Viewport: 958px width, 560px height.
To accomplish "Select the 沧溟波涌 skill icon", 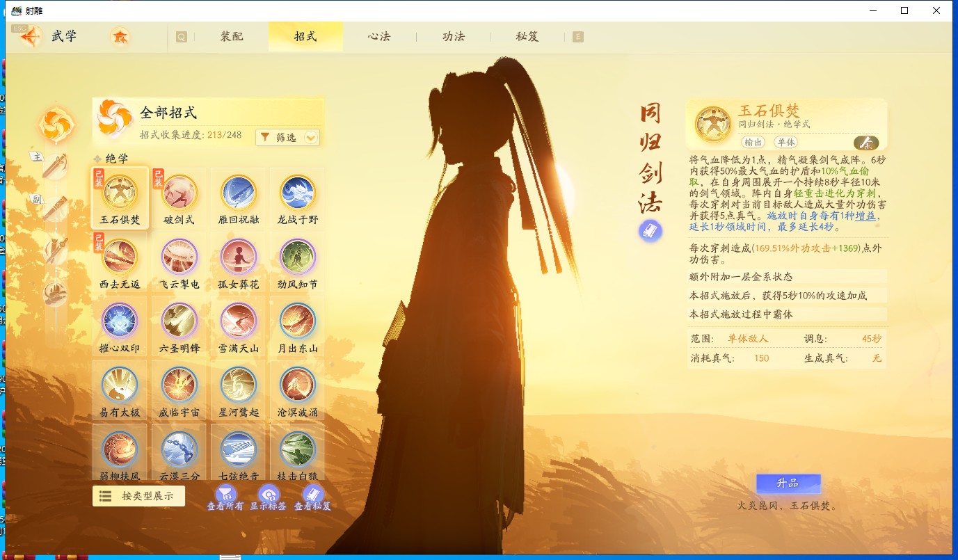I will pyautogui.click(x=298, y=384).
